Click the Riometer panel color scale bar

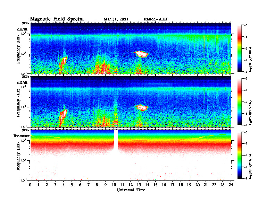240,155
